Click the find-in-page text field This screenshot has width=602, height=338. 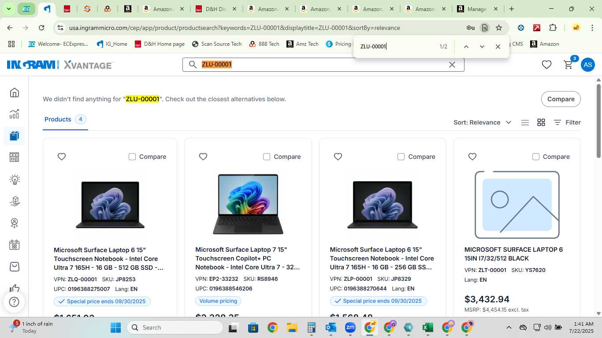[x=397, y=47]
